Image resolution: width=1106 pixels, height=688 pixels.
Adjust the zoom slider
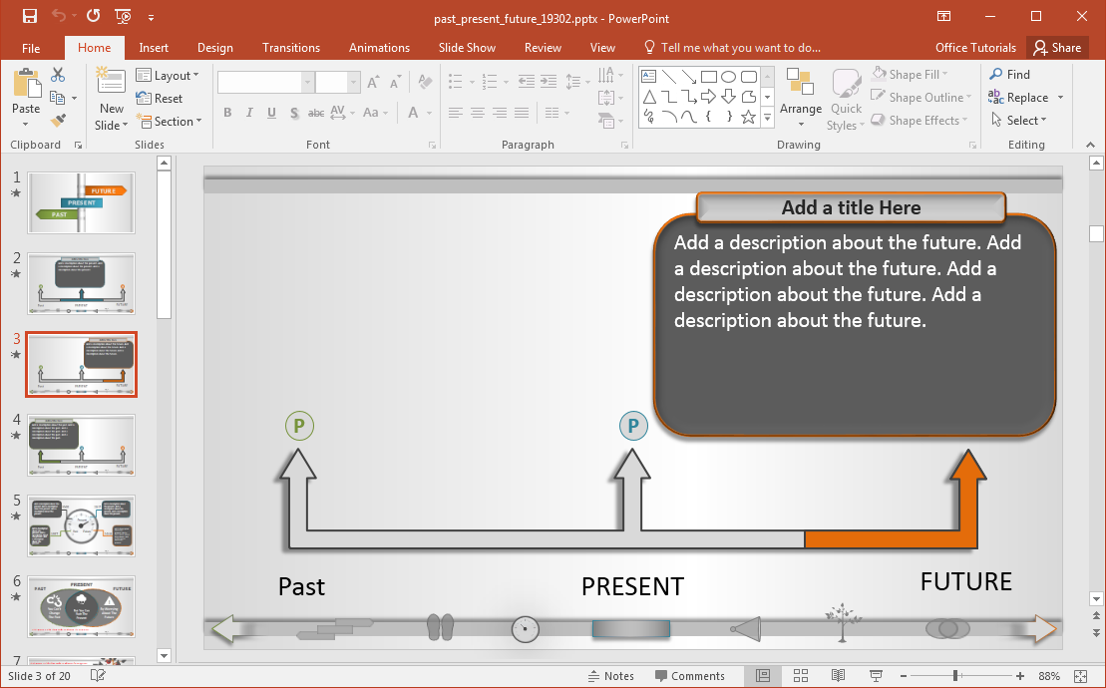(x=955, y=675)
